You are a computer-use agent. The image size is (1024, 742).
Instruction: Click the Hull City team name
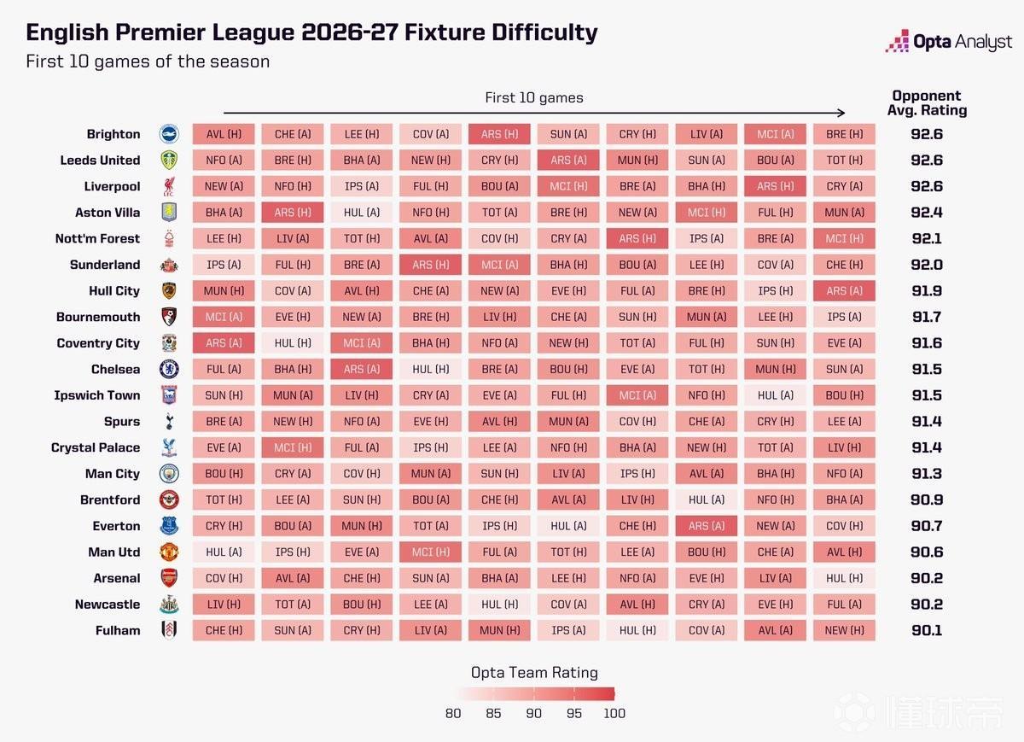pos(114,290)
